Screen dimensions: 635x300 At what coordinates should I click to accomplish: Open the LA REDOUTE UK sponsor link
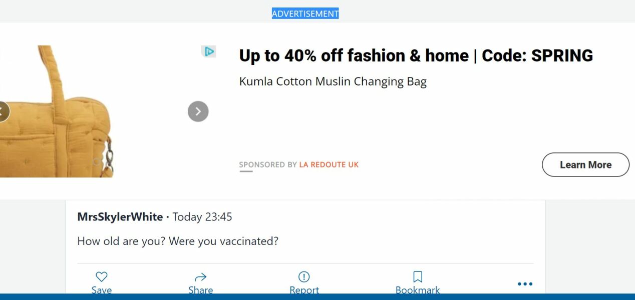pos(329,164)
